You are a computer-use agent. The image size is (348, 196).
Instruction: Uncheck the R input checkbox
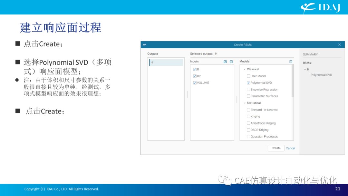coord(195,69)
